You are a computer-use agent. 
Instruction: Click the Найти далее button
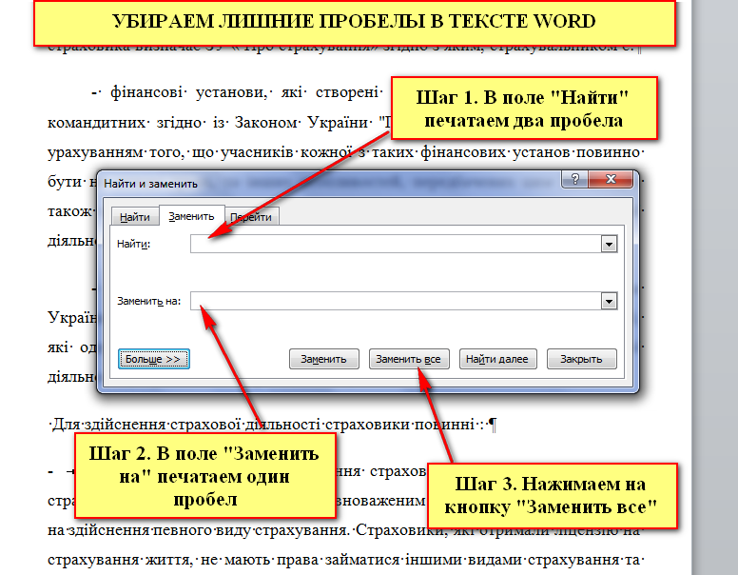pos(497,359)
